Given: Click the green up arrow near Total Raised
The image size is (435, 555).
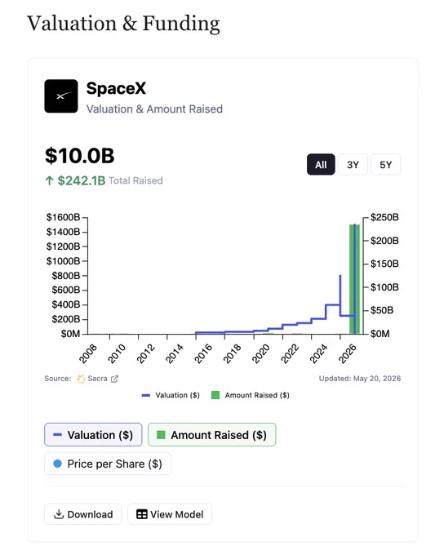Looking at the screenshot, I should (50, 181).
